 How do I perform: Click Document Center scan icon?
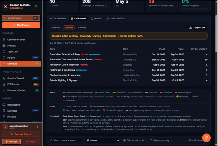4,90
